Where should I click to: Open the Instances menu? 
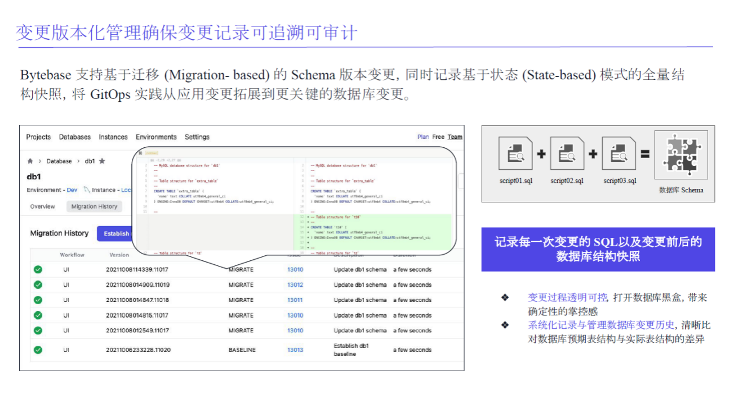[x=113, y=137]
